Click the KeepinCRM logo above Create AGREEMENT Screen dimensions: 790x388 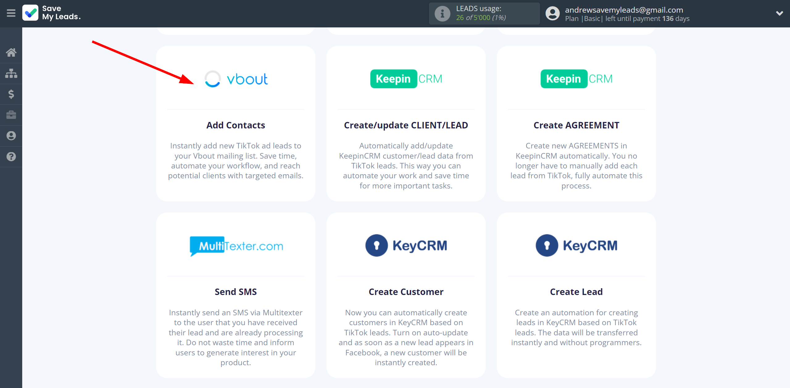click(x=576, y=79)
